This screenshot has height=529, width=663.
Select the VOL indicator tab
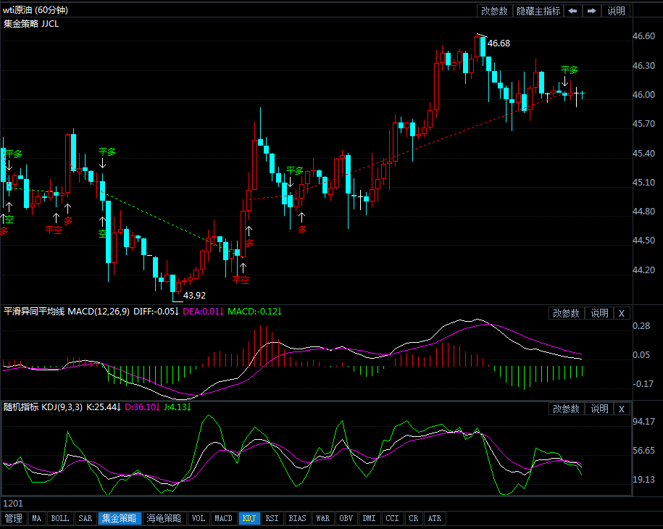tap(198, 518)
